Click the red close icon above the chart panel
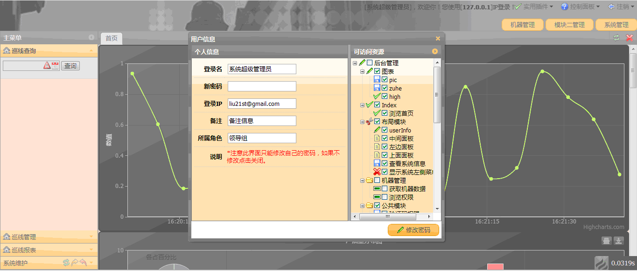The height and width of the screenshot is (271, 637). tap(629, 38)
